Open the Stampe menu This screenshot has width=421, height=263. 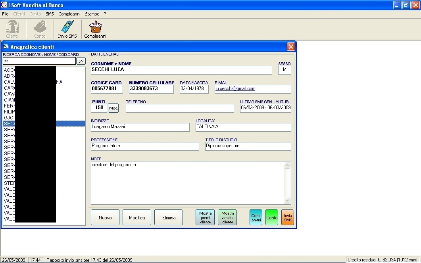pos(92,14)
